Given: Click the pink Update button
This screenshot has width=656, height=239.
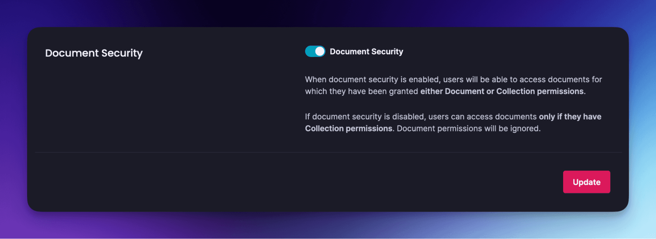Looking at the screenshot, I should coord(586,182).
